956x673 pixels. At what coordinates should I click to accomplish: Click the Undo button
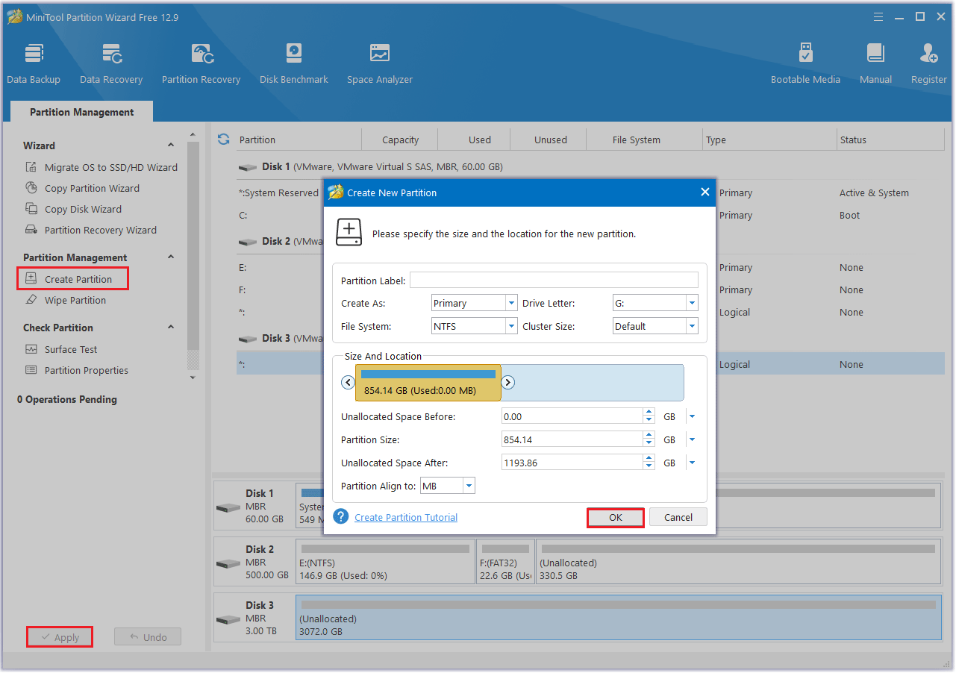click(x=148, y=637)
